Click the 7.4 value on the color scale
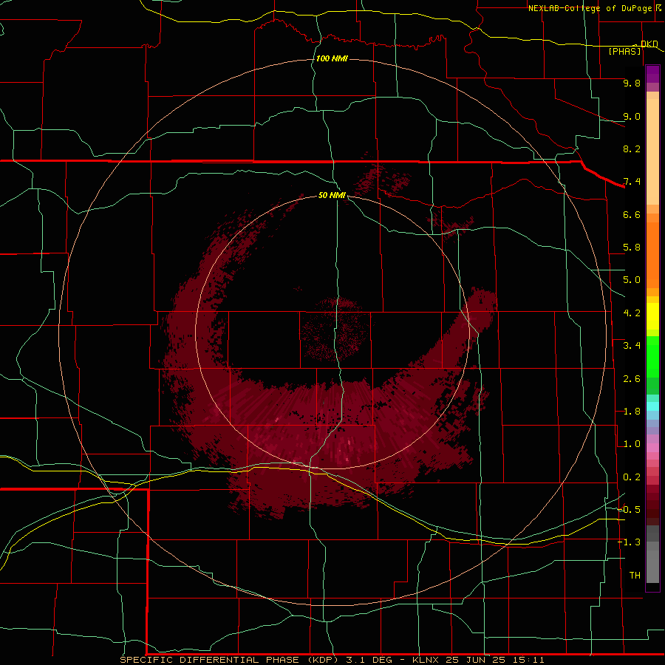The image size is (665, 665). pyautogui.click(x=632, y=182)
